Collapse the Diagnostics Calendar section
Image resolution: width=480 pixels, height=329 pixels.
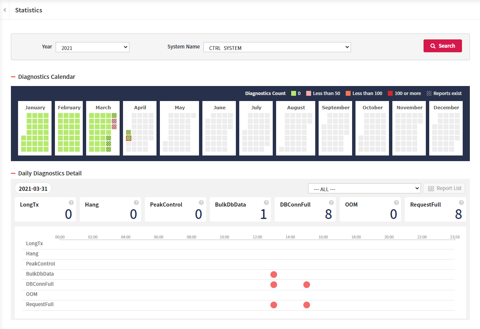pyautogui.click(x=14, y=77)
